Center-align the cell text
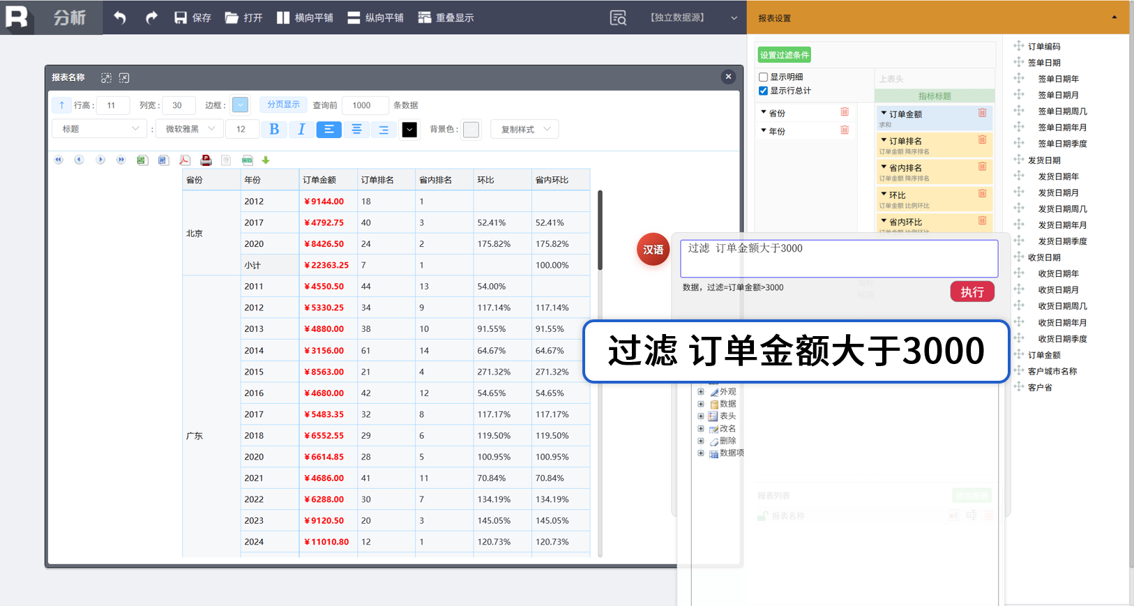The height and width of the screenshot is (606, 1134). pos(356,129)
